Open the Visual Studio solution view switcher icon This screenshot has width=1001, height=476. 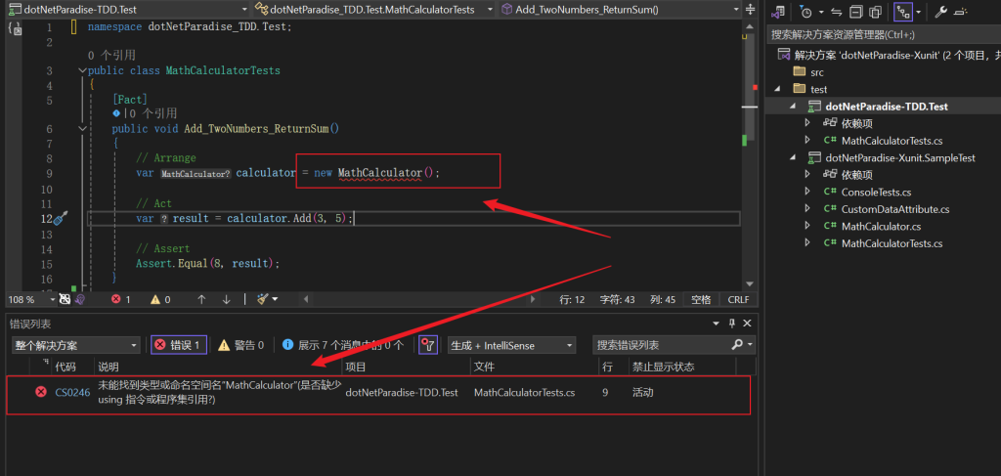[777, 12]
